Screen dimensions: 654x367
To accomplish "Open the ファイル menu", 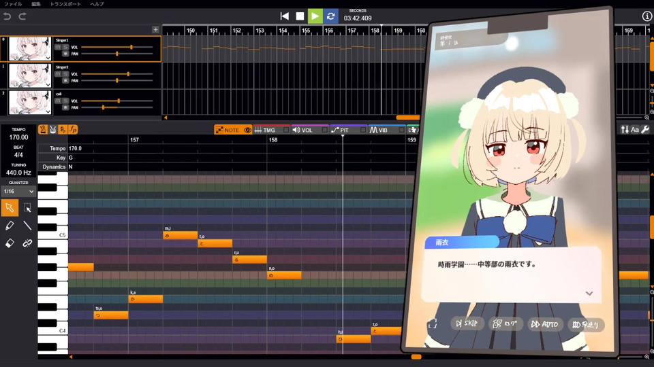I will click(x=13, y=4).
